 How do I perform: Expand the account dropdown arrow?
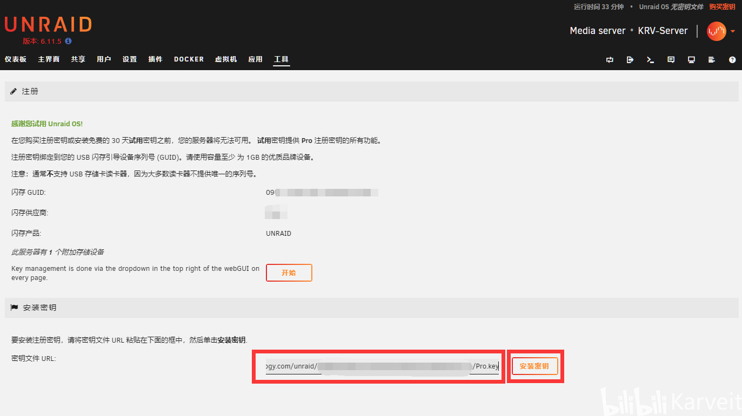(733, 31)
